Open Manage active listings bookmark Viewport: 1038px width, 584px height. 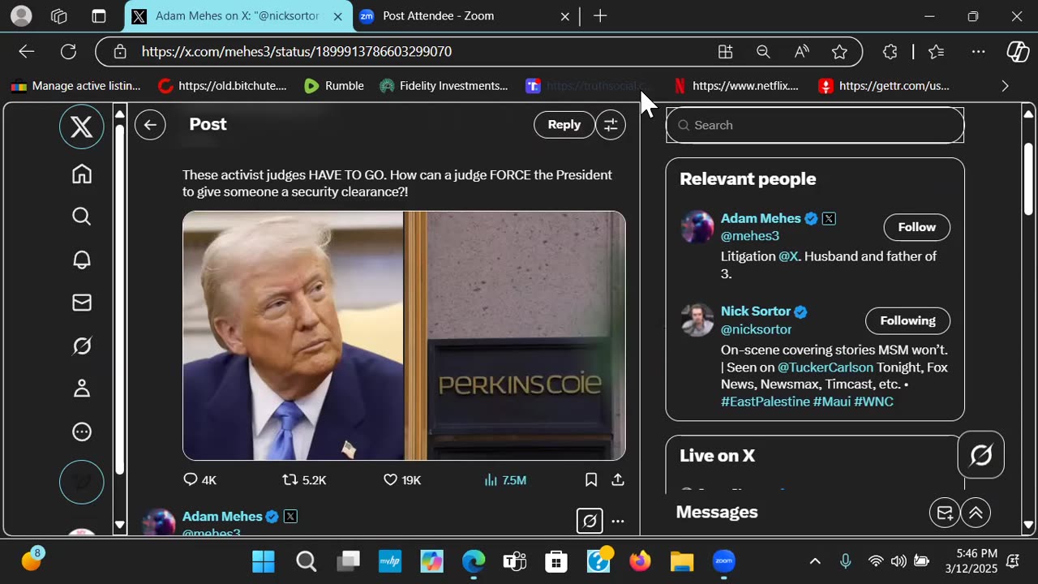click(75, 85)
